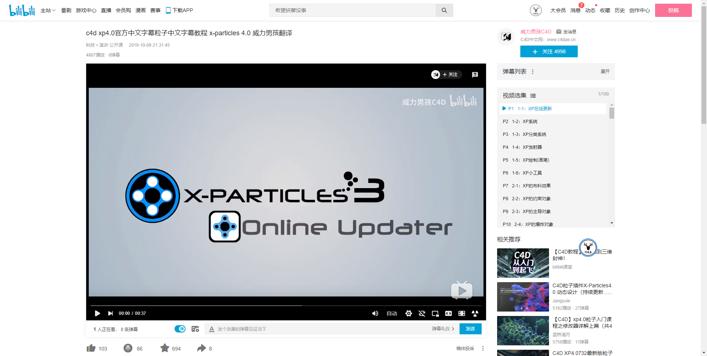The image size is (707, 356).
Task: View 历史 watch history
Action: pos(619,10)
